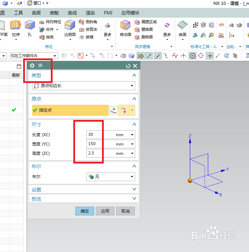This screenshot has width=249, height=252.
Task: Toggle the Intersection snap
Action: 183,56
